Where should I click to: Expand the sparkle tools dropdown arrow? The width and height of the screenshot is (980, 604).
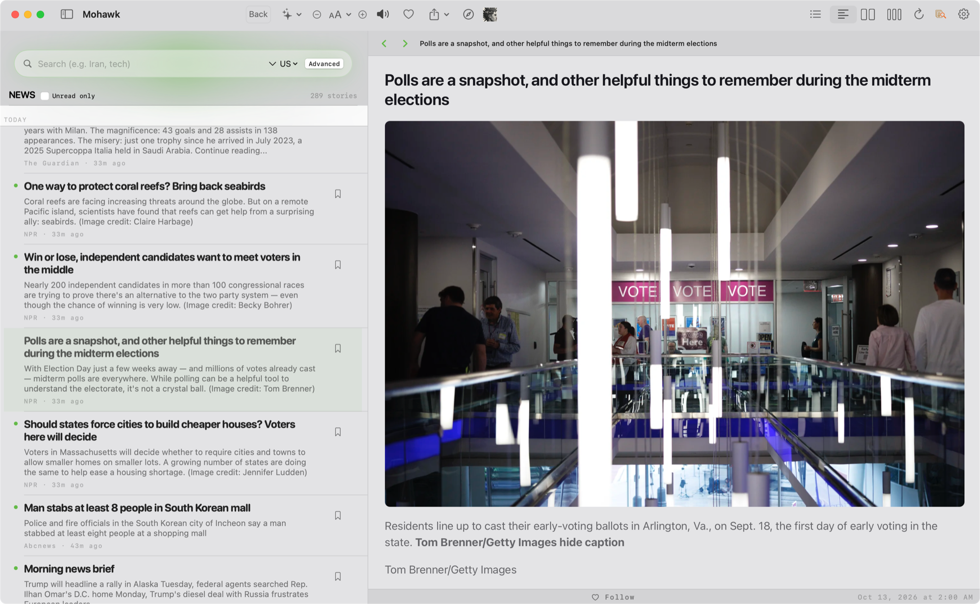pyautogui.click(x=299, y=15)
